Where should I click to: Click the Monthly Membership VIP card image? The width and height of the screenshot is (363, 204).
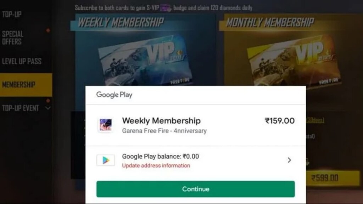[x=294, y=61]
